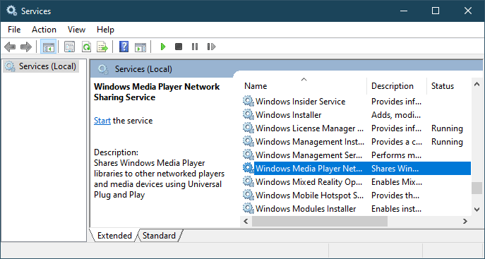Click gear icon of Windows Mobile Hotspot row

248,195
